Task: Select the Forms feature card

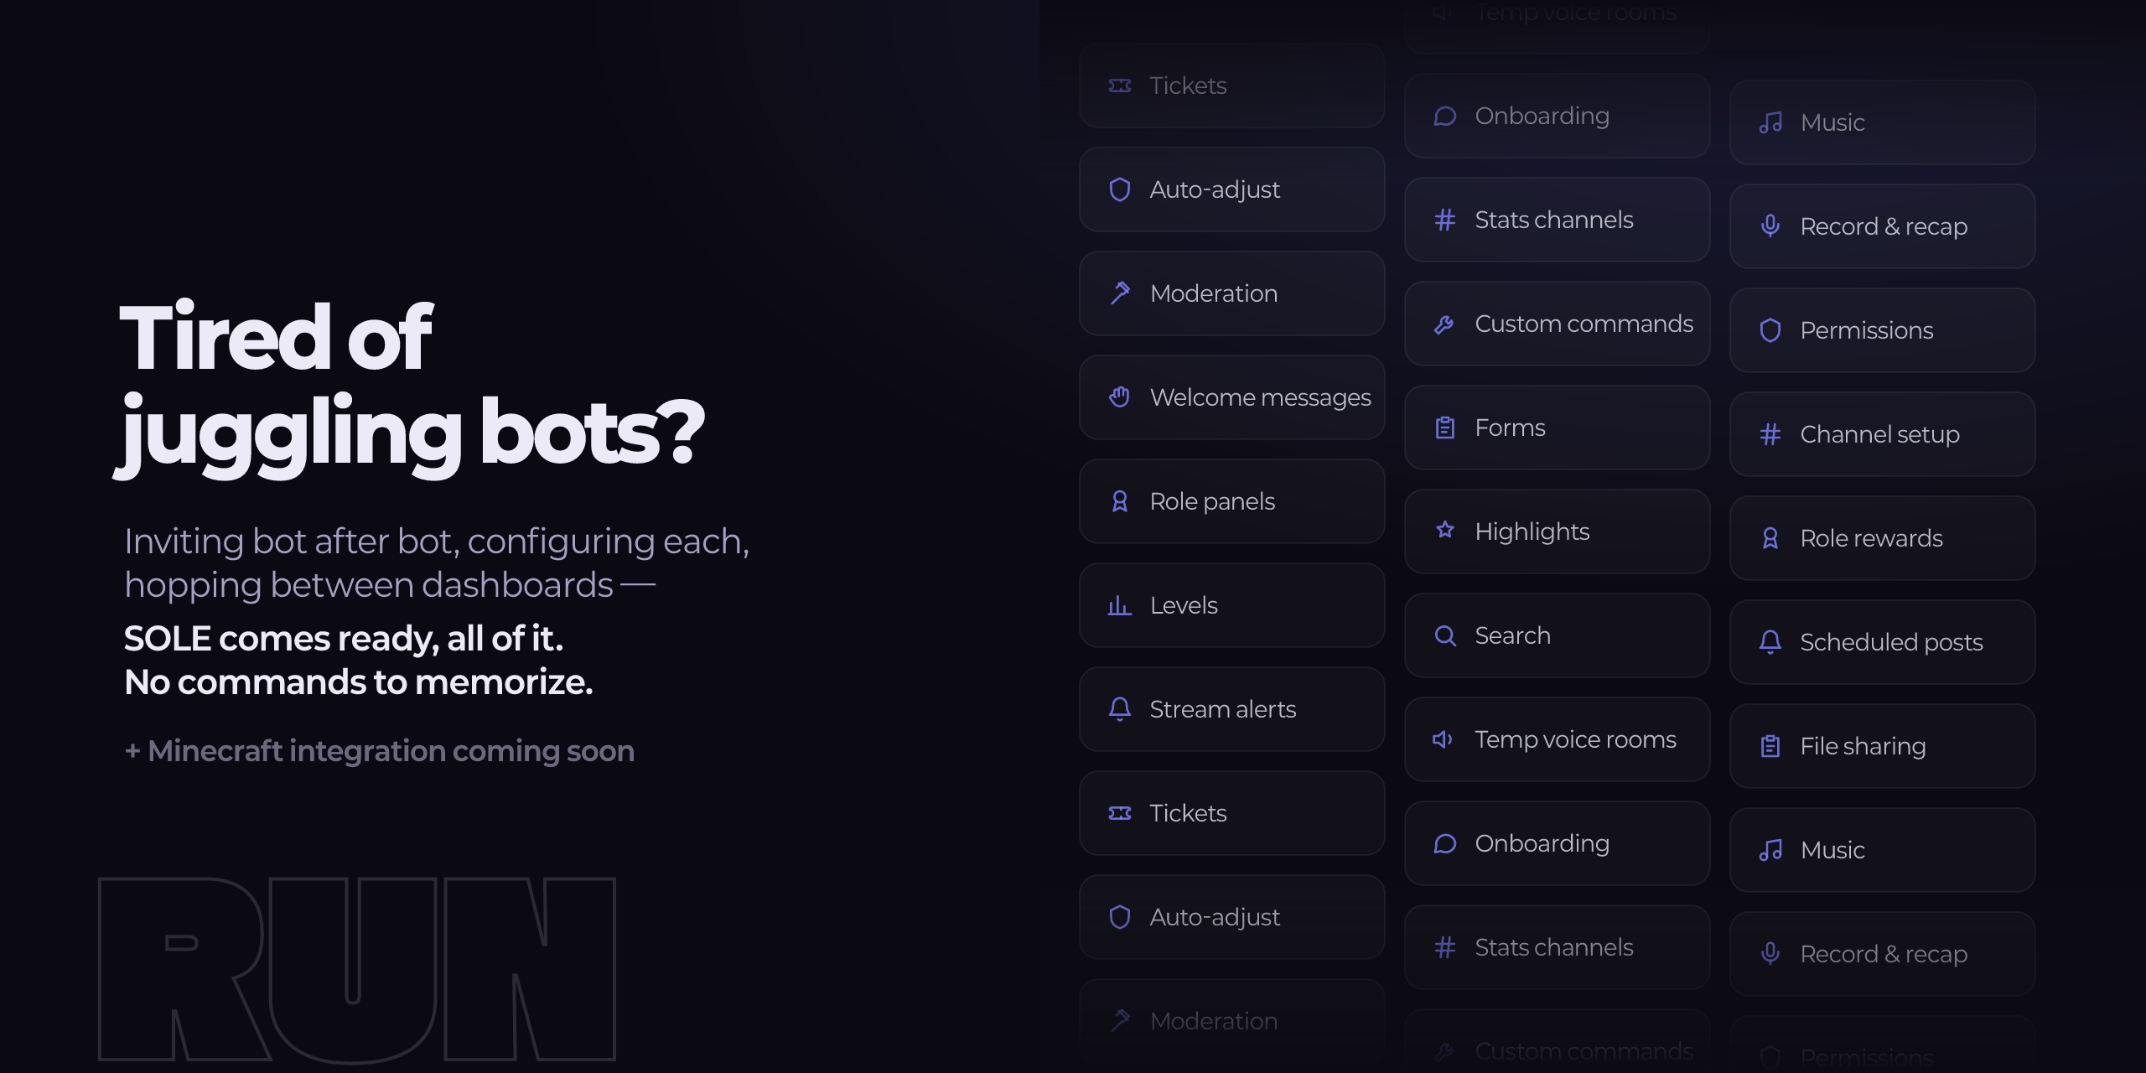Action: (1557, 428)
